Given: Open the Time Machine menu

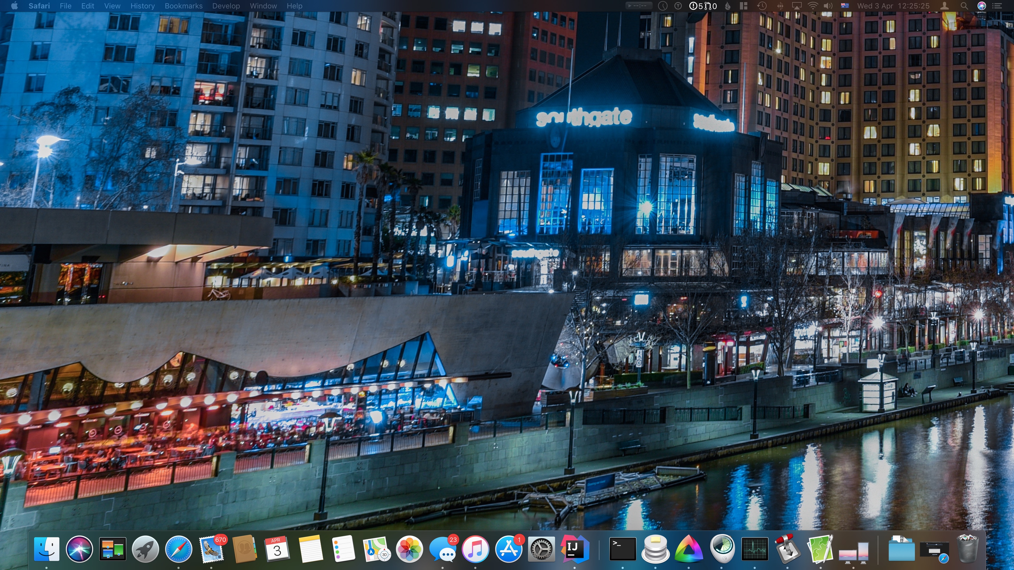Looking at the screenshot, I should [x=762, y=6].
